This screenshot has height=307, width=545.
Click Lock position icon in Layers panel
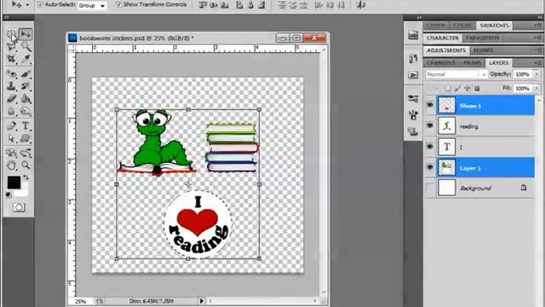(x=468, y=89)
